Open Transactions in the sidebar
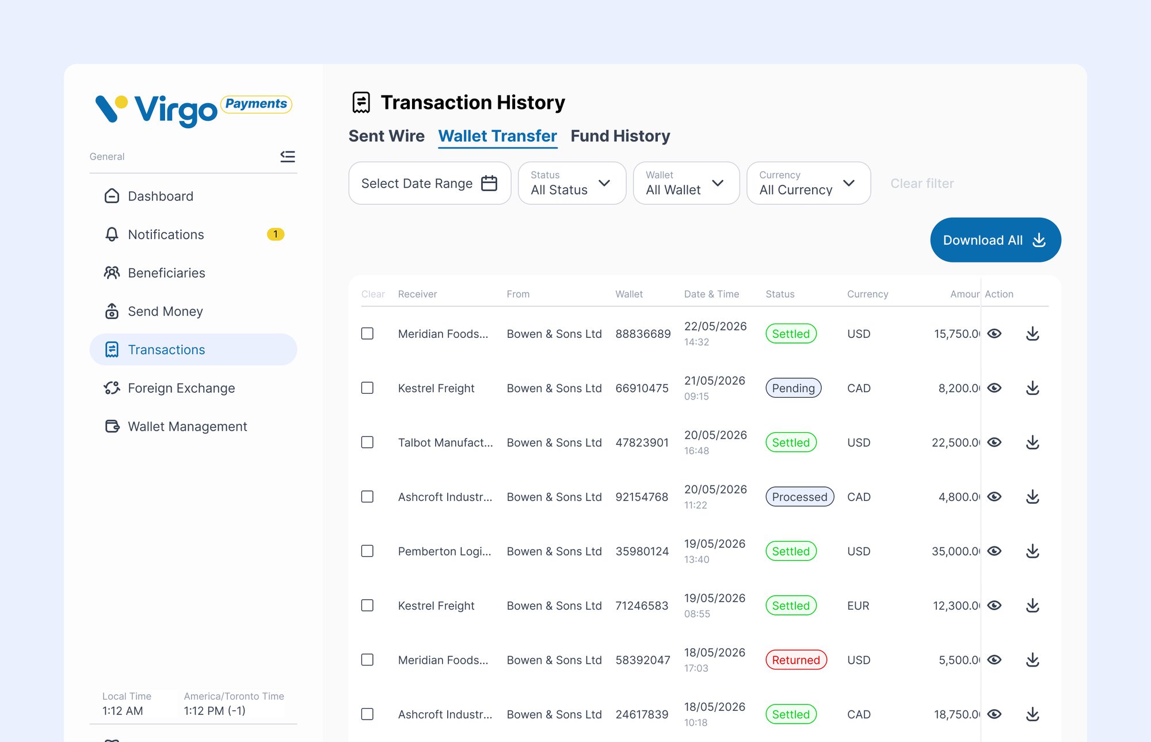Image resolution: width=1151 pixels, height=742 pixels. (x=193, y=349)
